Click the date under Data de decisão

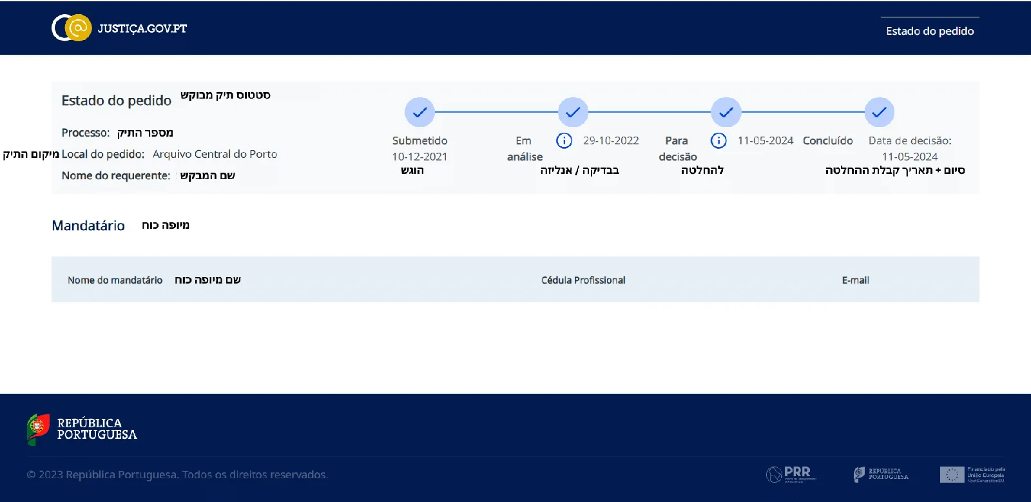[x=910, y=157]
